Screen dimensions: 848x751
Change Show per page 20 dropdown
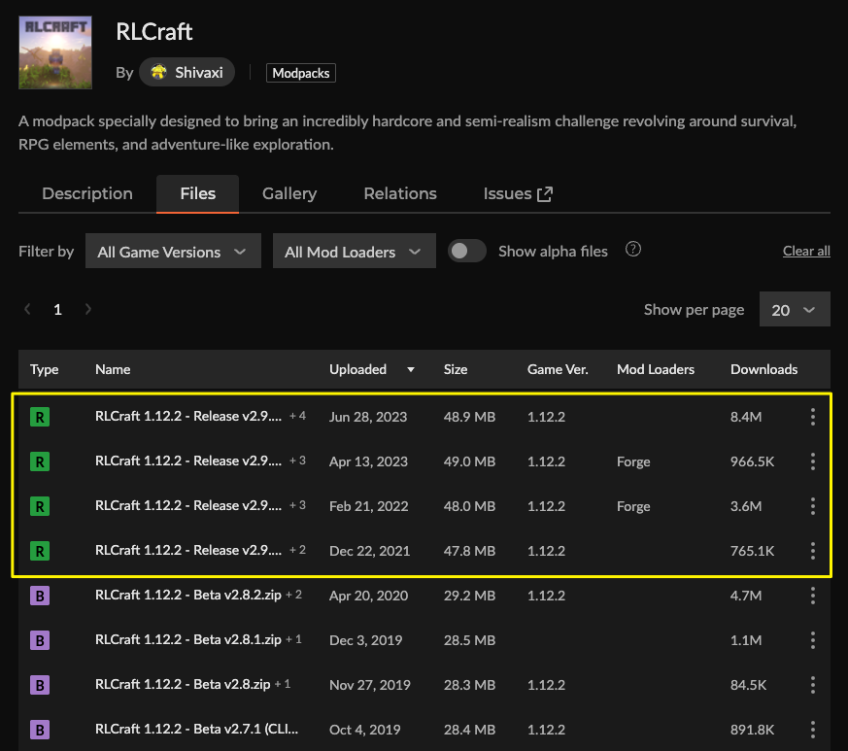[795, 310]
